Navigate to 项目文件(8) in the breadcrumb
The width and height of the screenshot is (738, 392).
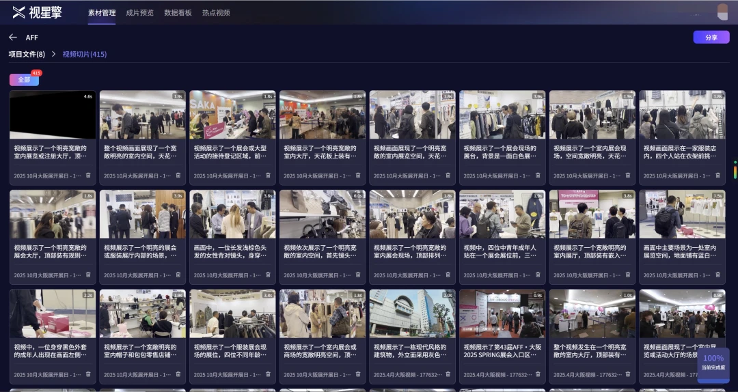tap(27, 54)
